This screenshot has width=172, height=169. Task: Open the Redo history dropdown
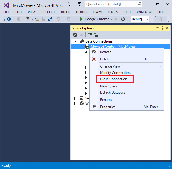[x=74, y=19]
